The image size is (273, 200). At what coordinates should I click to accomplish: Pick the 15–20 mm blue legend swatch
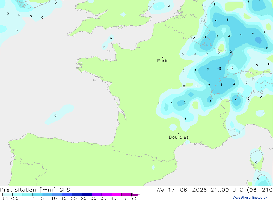click(67, 195)
